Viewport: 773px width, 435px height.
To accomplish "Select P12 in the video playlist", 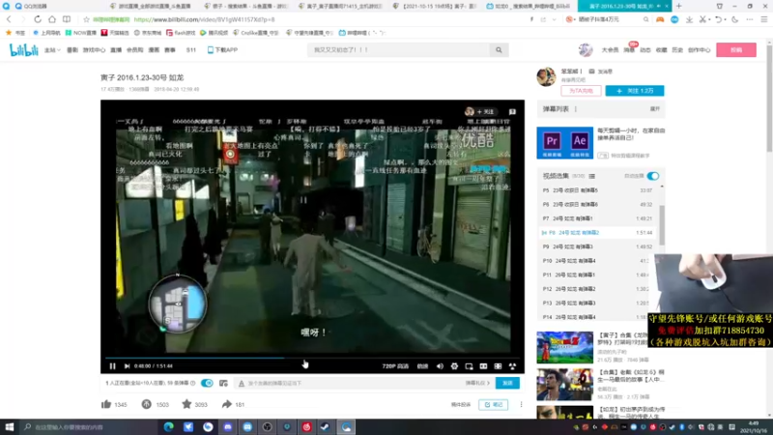I will coord(597,289).
